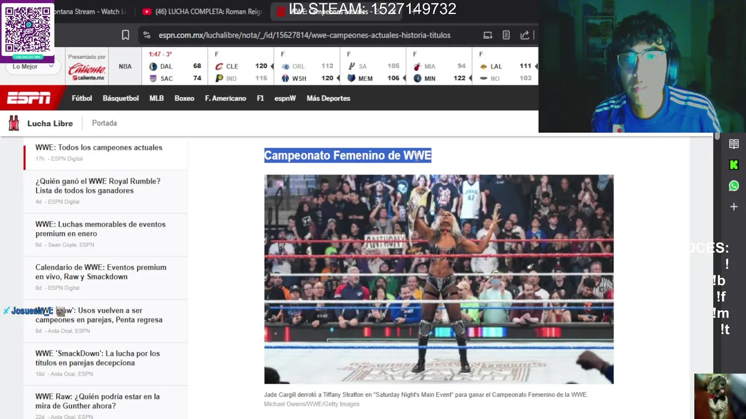Click the site settings icon beside URL
This screenshot has height=419, width=746.
click(146, 35)
